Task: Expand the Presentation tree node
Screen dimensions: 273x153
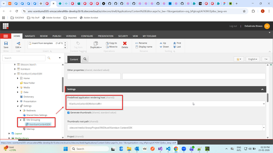Action: (x=17, y=101)
